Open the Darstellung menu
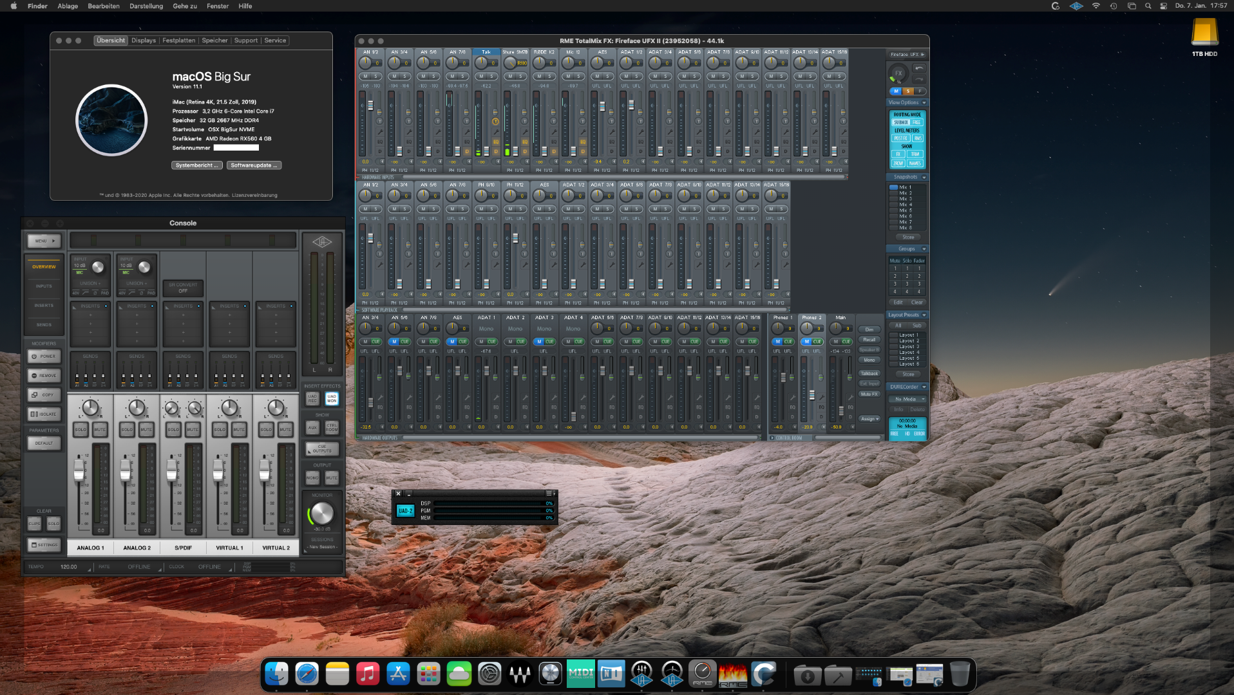The width and height of the screenshot is (1234, 695). pos(146,6)
